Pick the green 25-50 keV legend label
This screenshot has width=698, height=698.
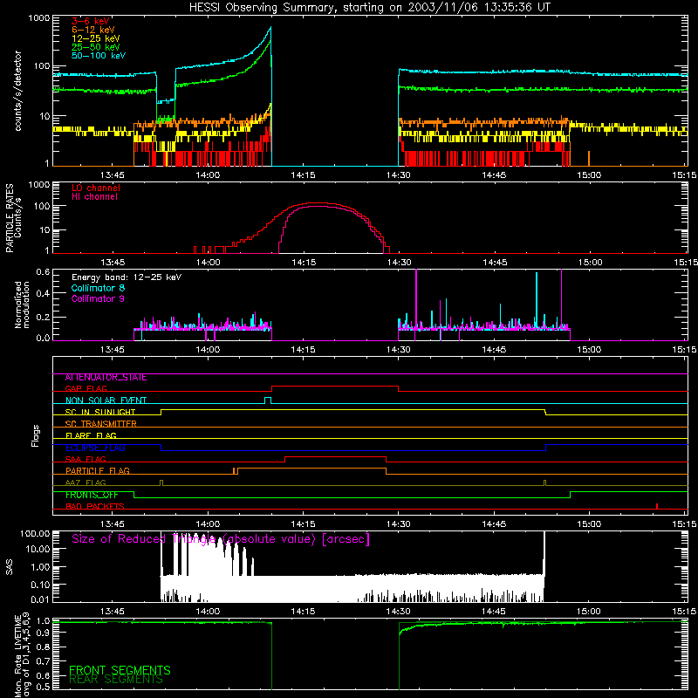(96, 47)
